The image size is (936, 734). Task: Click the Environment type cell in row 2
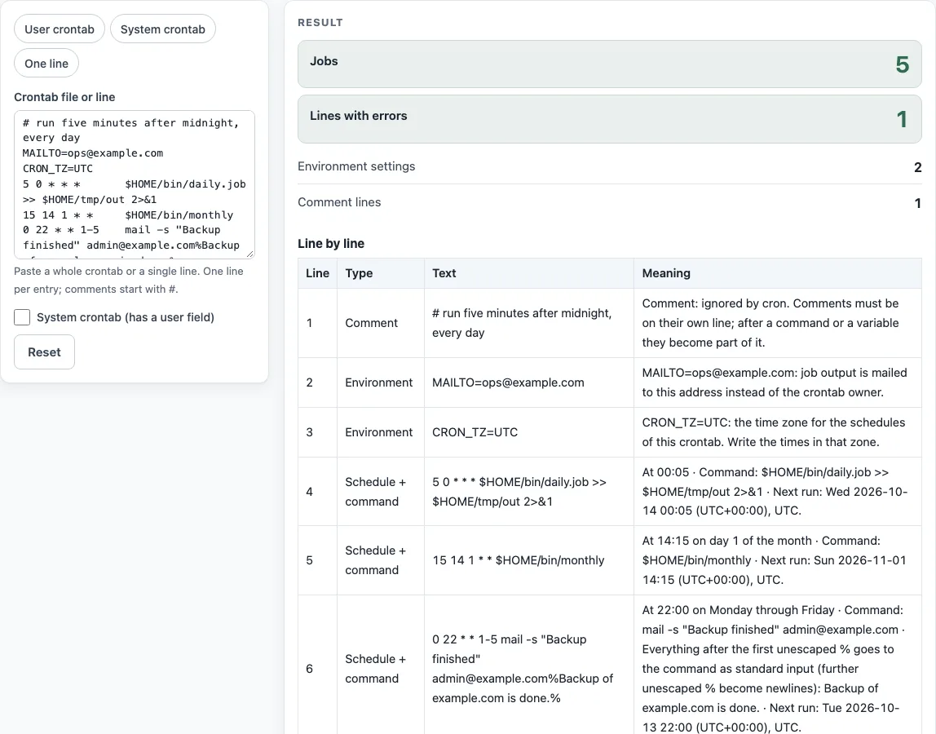pos(381,382)
